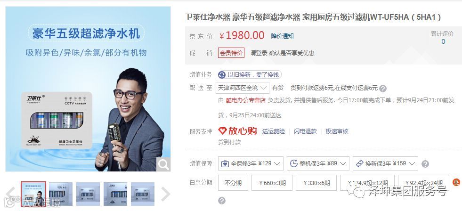Click the help icon below installment options
Screen dimensions: 462x211
click(222, 201)
